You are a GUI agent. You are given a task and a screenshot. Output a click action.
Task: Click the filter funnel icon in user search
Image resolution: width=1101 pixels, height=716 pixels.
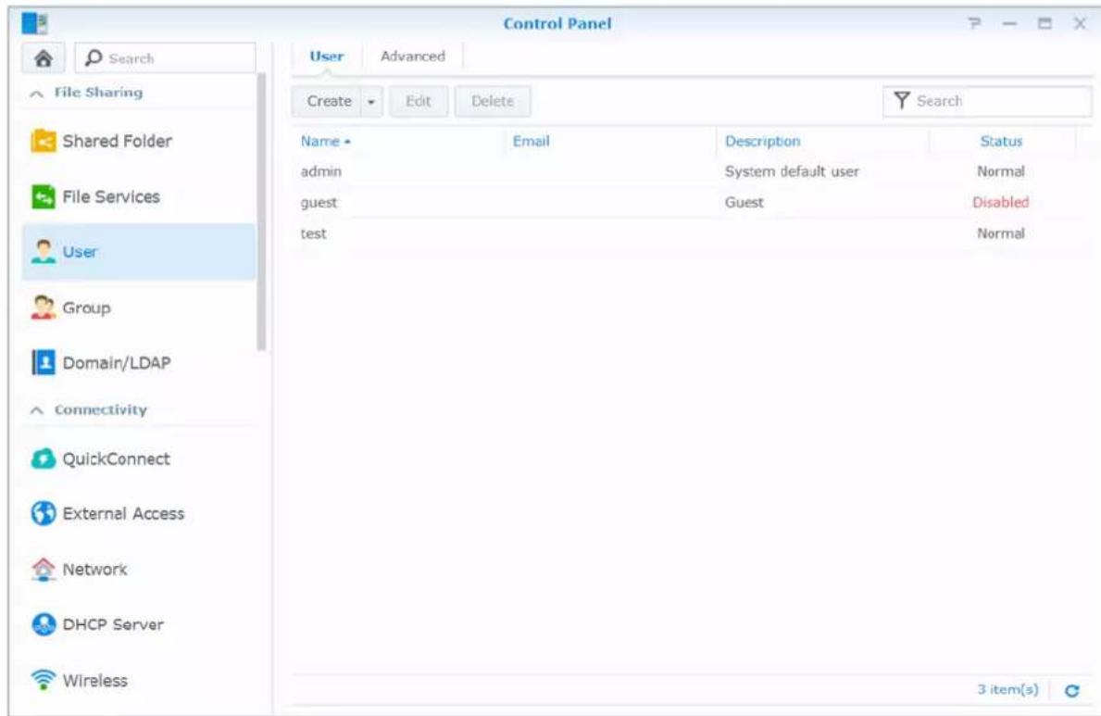click(902, 100)
